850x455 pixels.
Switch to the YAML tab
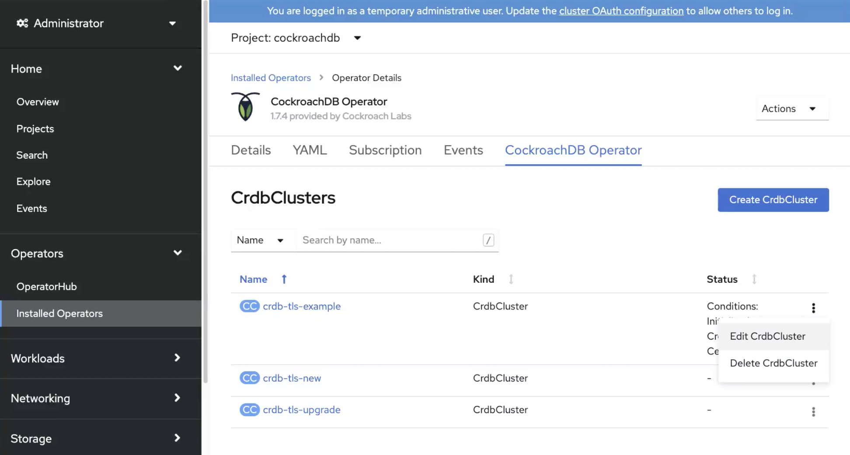click(310, 150)
